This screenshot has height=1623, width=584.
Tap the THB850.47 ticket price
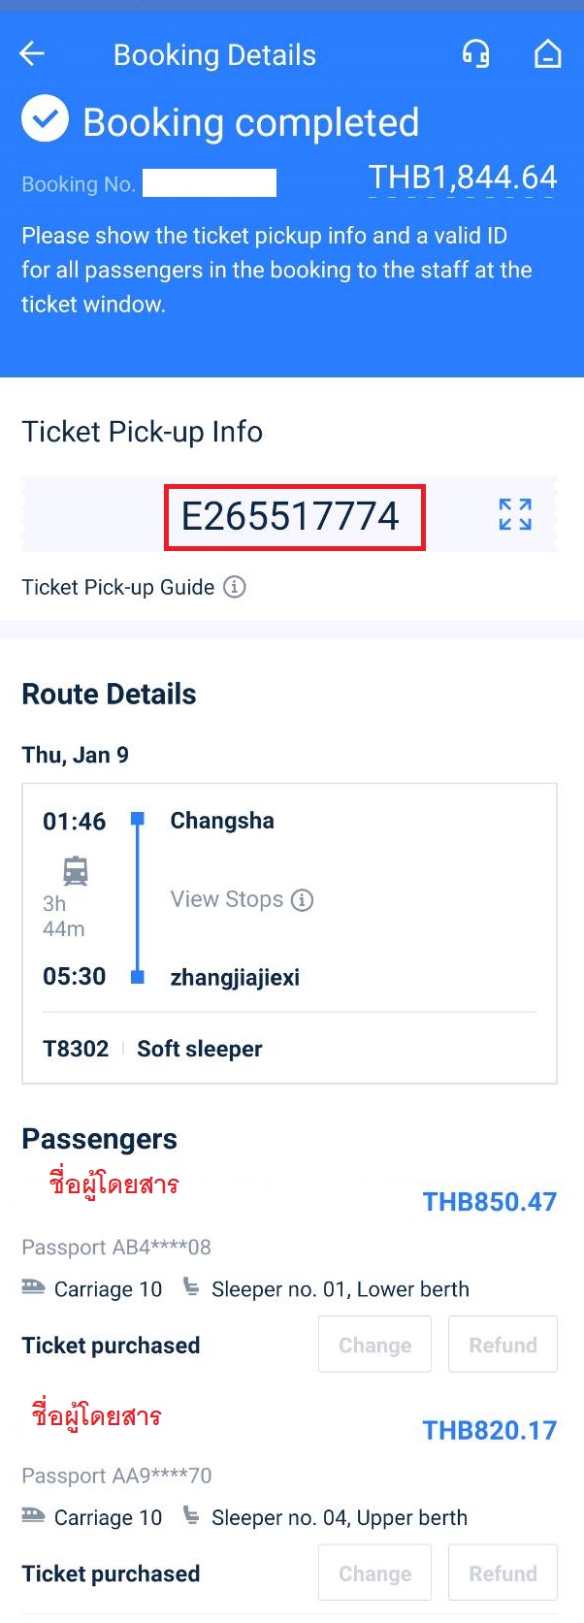click(490, 1202)
